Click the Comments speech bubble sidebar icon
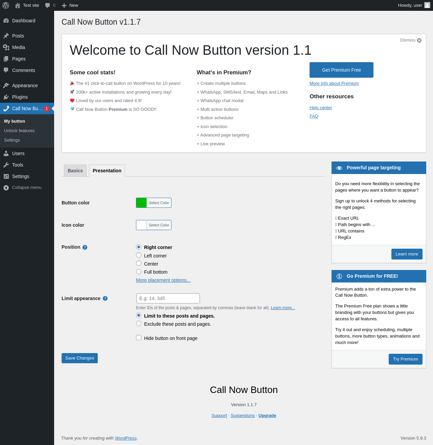The image size is (433, 445). (x=6, y=70)
